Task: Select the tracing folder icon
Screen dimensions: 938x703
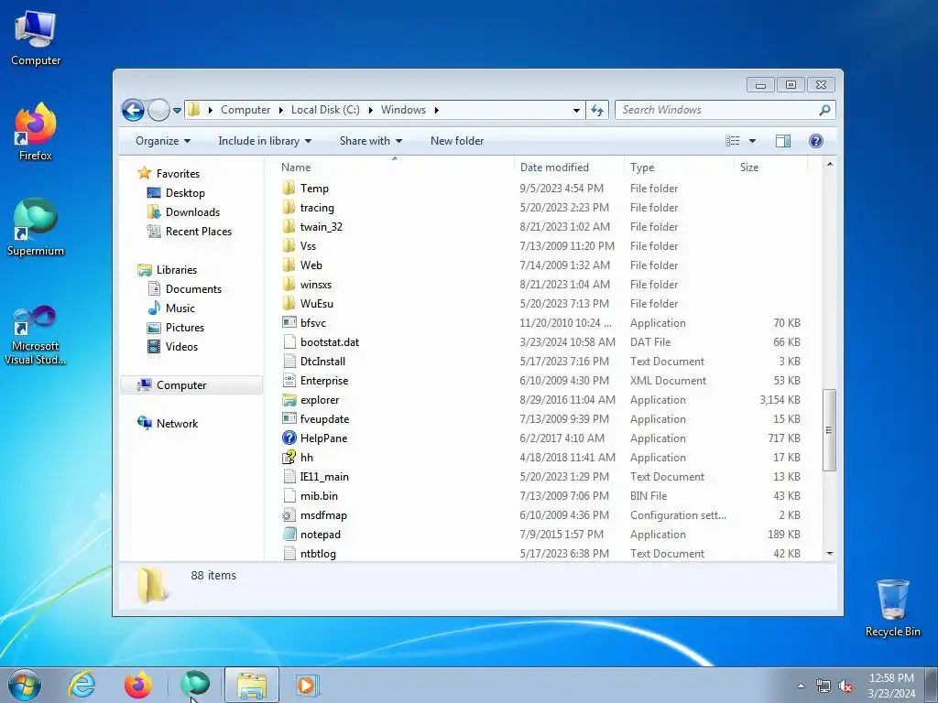Action: pyautogui.click(x=289, y=208)
